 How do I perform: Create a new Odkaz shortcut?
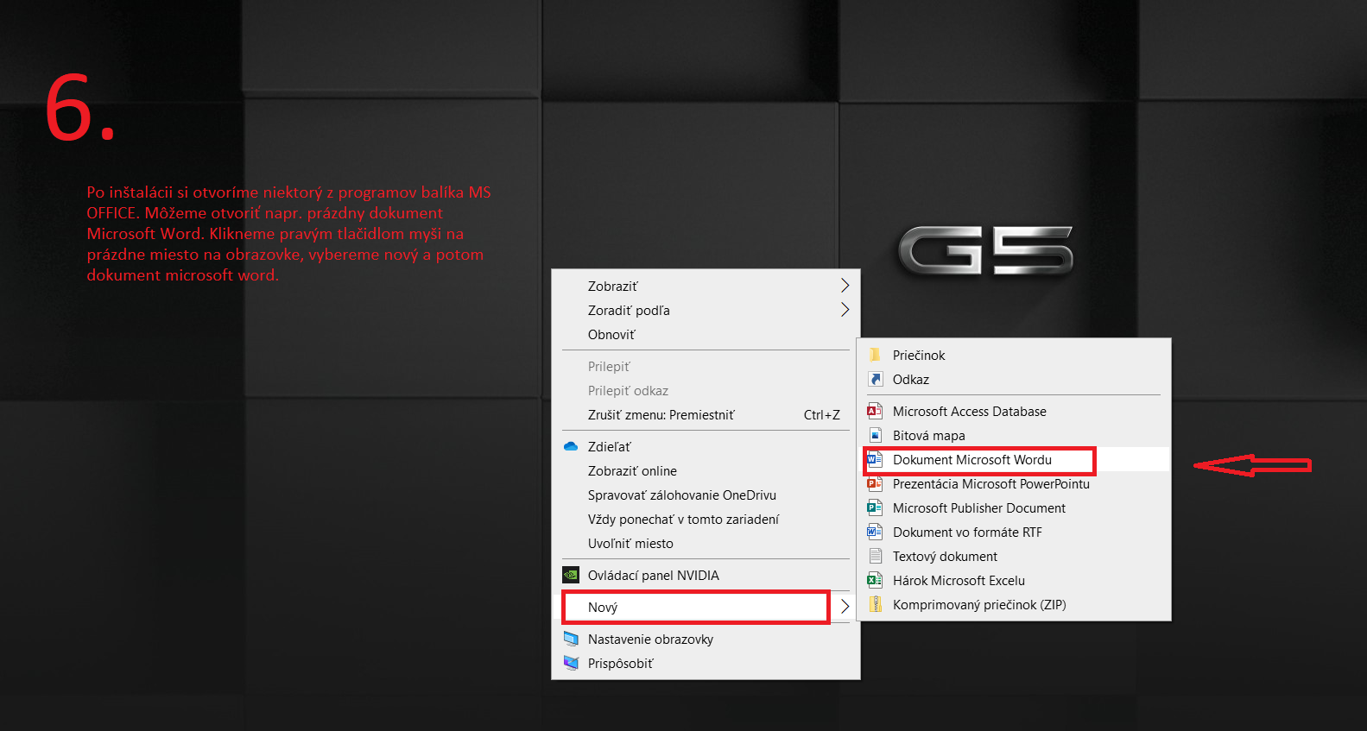click(1014, 379)
